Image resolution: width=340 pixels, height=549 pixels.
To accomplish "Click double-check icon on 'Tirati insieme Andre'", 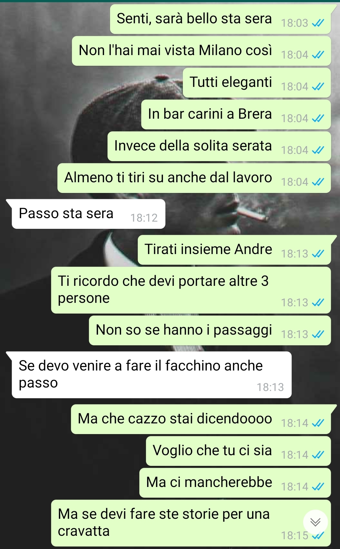I will tap(318, 254).
